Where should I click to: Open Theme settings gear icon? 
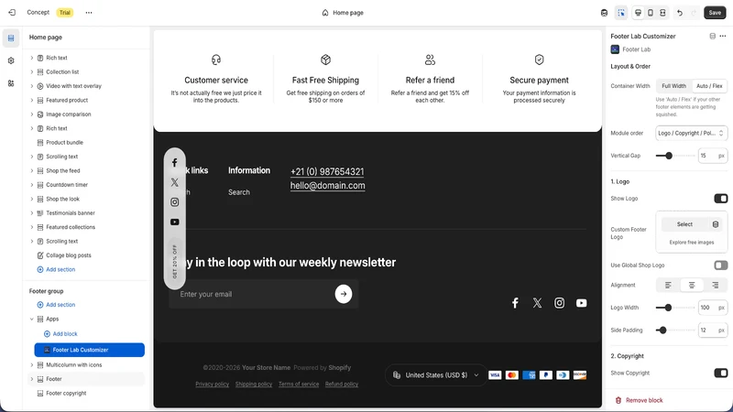[11, 60]
